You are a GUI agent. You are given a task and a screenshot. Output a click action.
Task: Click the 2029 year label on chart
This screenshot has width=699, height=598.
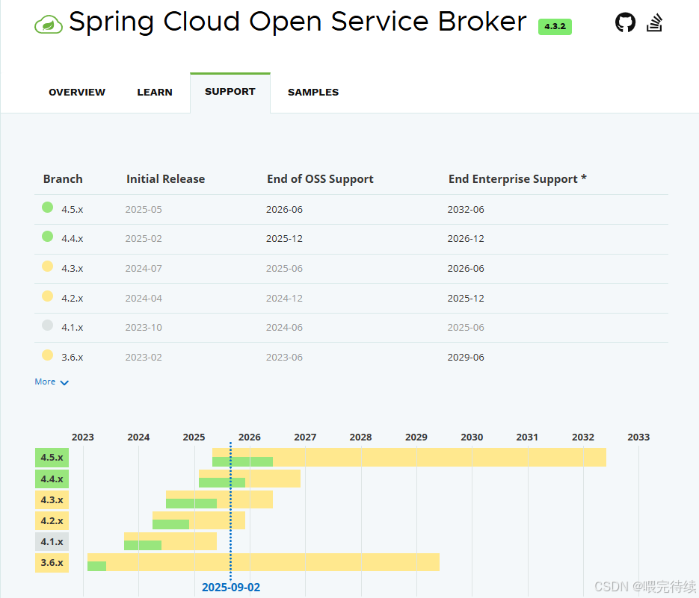416,437
